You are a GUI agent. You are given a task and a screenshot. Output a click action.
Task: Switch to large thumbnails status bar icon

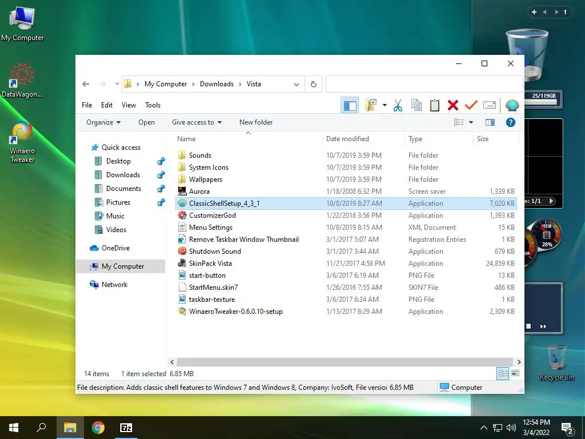point(515,373)
